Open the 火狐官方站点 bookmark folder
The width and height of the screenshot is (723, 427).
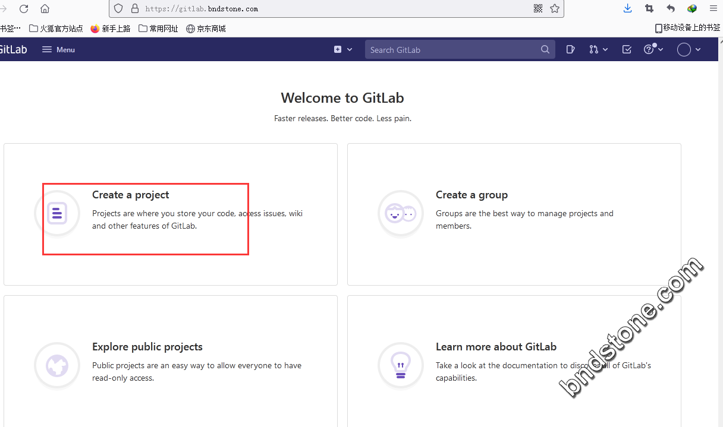[56, 29]
